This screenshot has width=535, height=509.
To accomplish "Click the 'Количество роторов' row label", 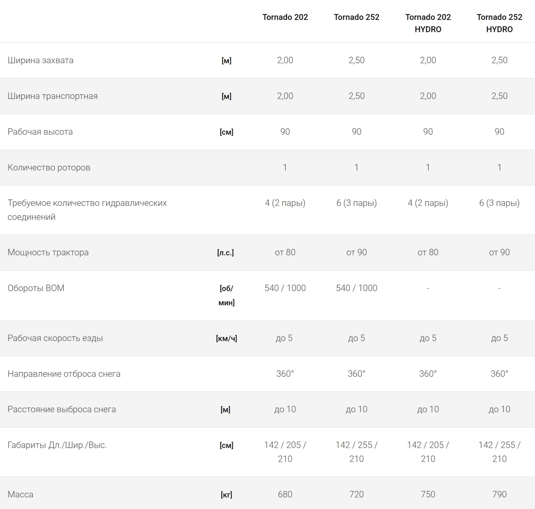I will [49, 168].
